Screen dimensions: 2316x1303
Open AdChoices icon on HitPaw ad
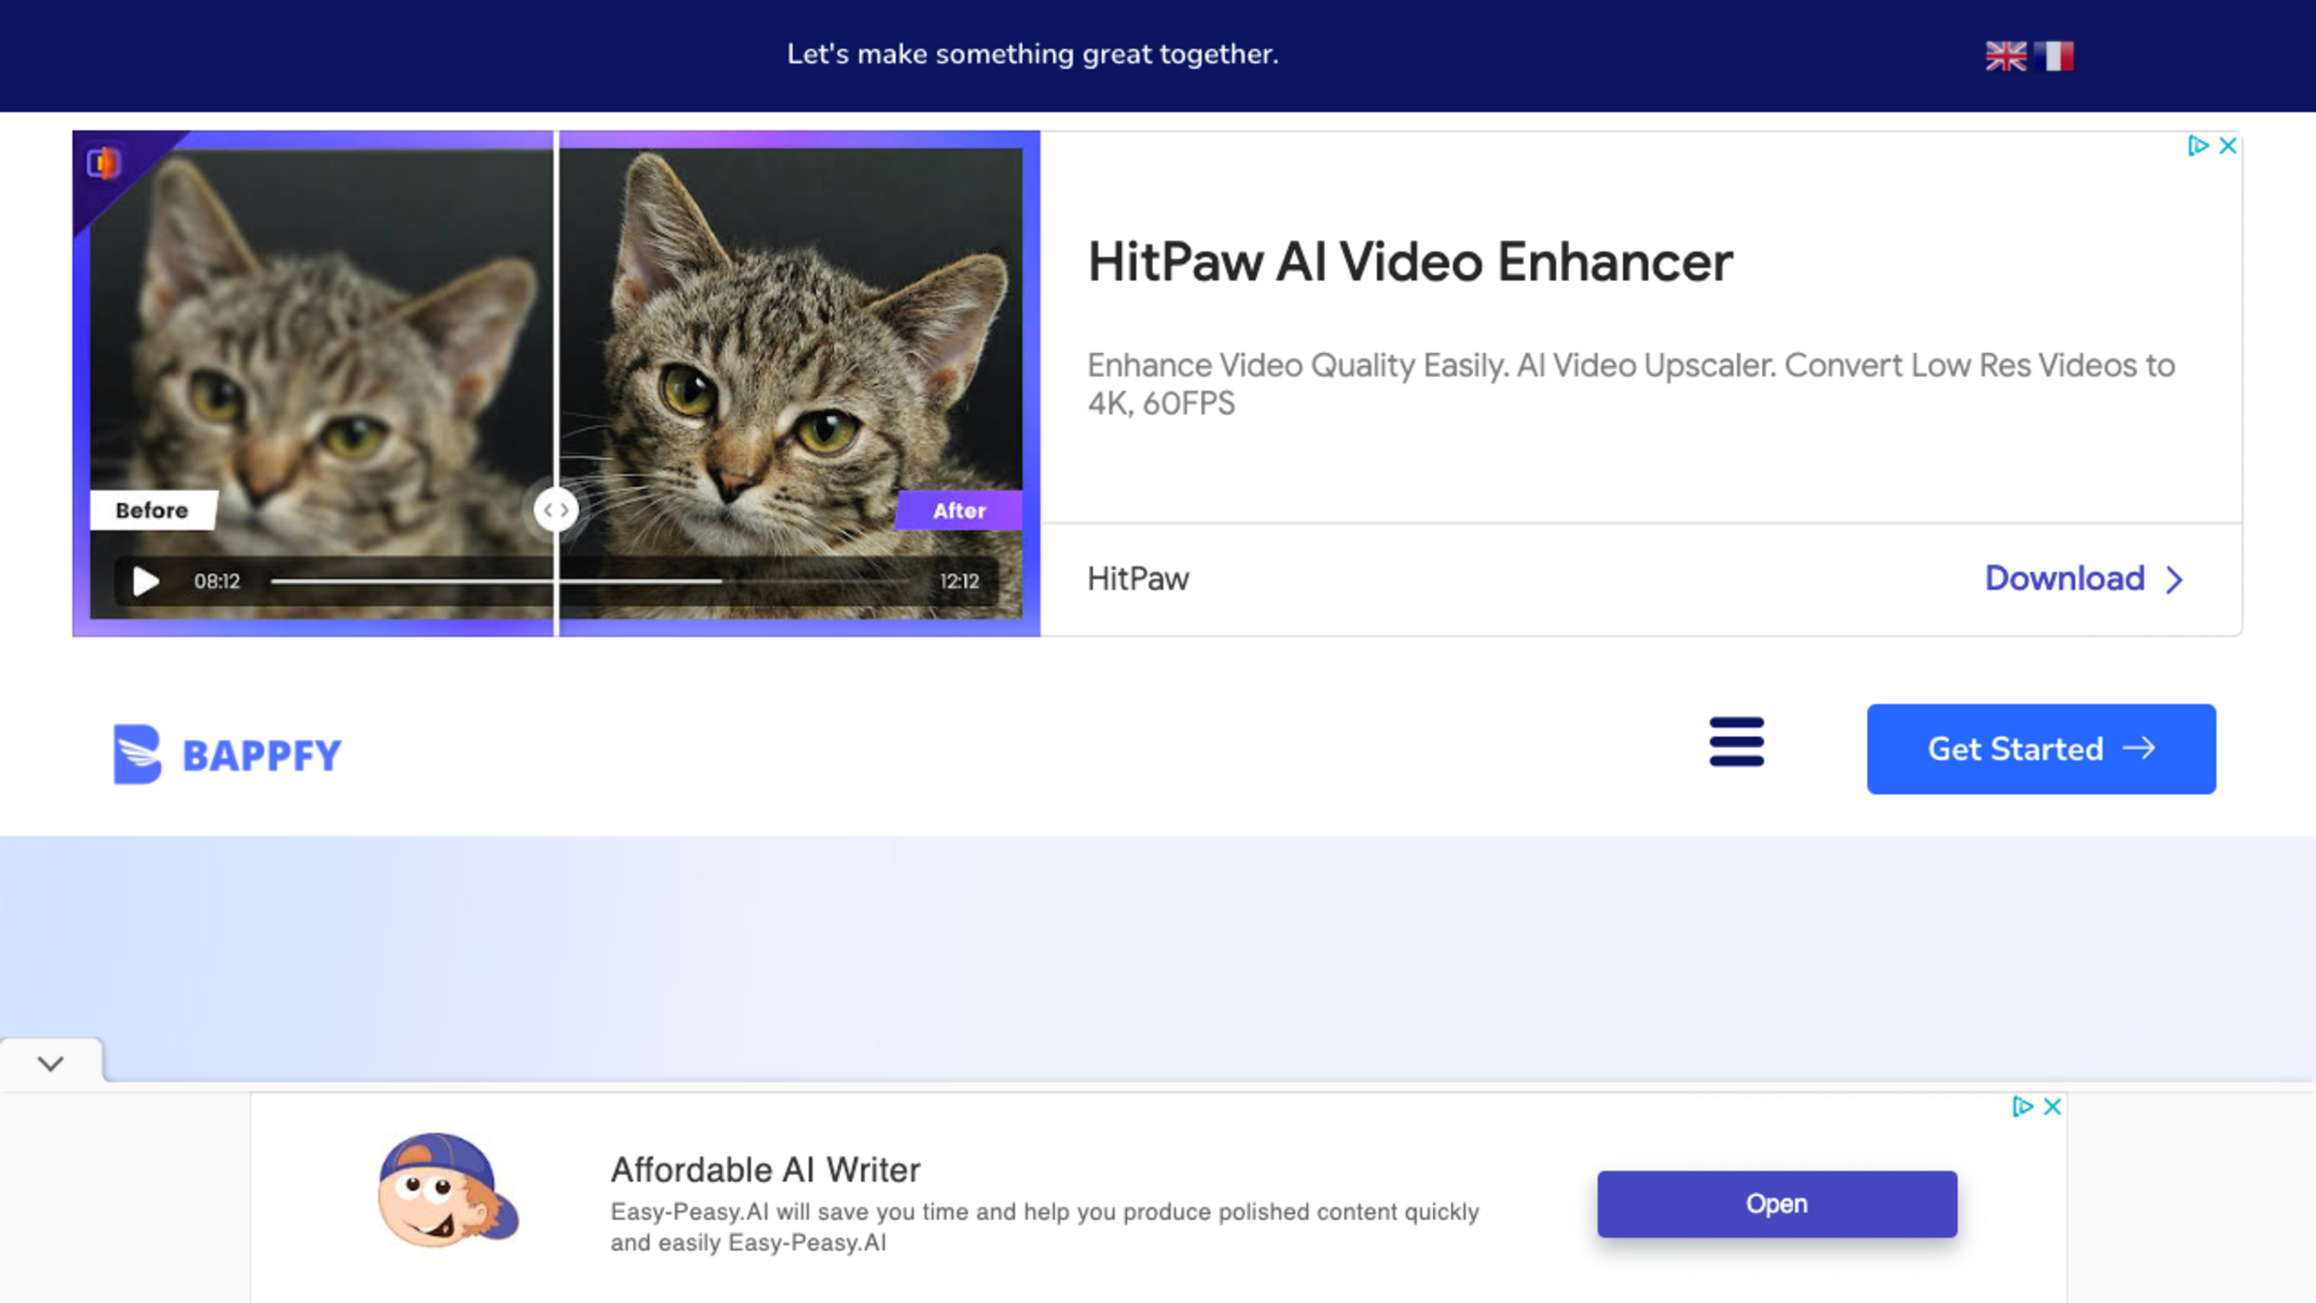pyautogui.click(x=2197, y=145)
